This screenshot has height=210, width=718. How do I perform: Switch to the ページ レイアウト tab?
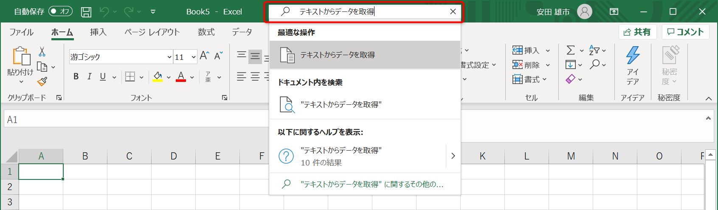click(x=152, y=32)
